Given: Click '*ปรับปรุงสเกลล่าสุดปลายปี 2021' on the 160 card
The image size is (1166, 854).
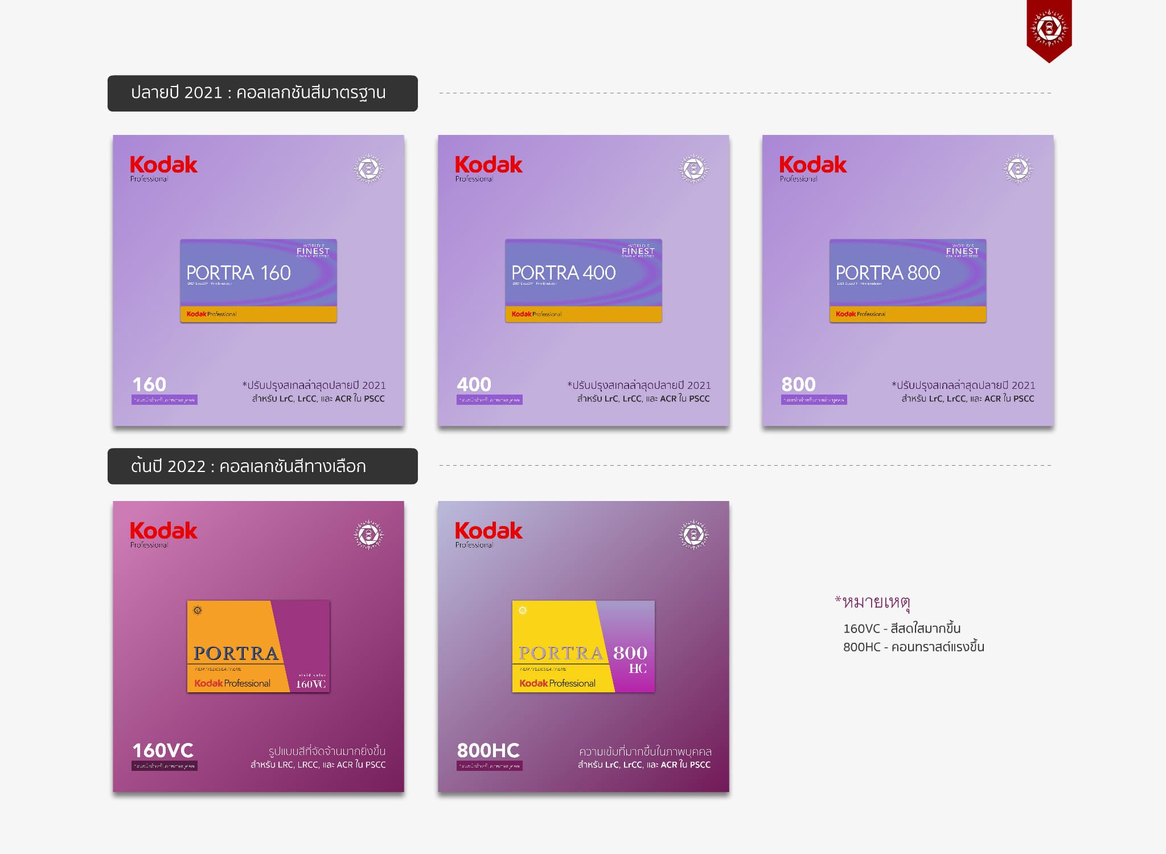Looking at the screenshot, I should [x=314, y=385].
